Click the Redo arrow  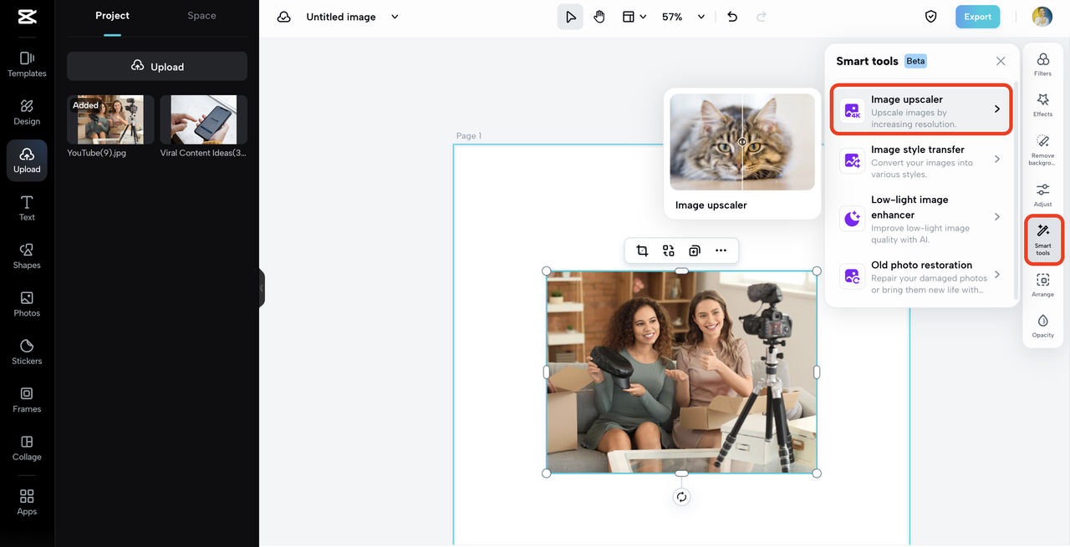[x=761, y=17]
